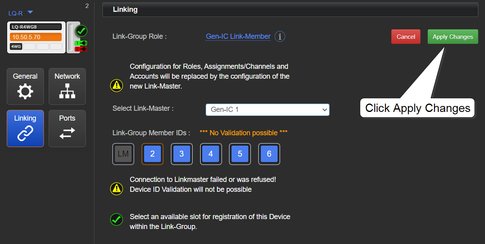Click the green device status checkmark
485x244 pixels.
click(81, 30)
